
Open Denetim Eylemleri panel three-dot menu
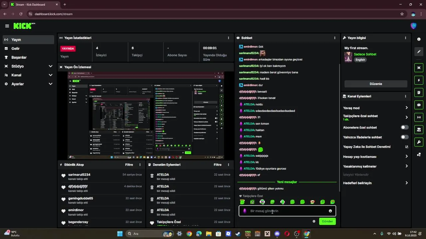228,165
